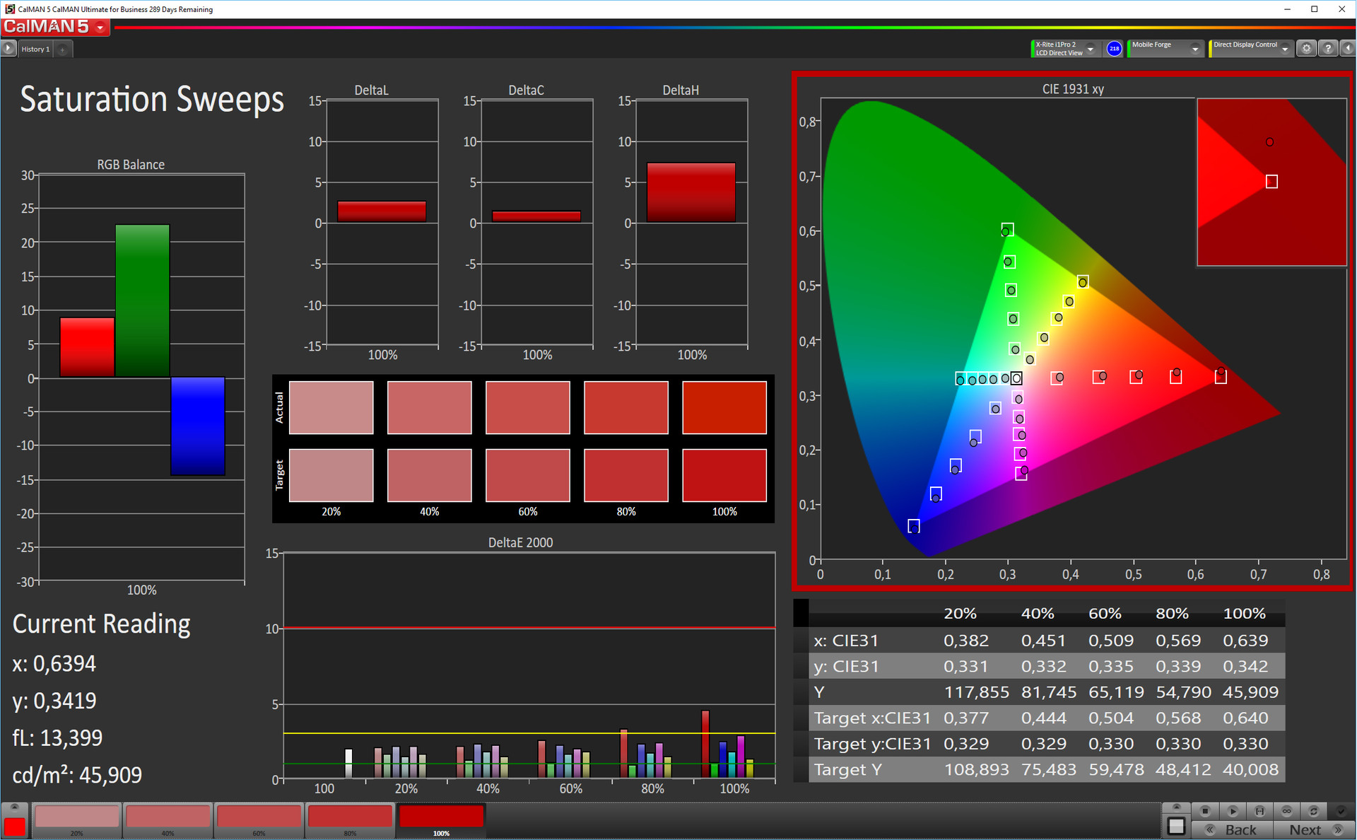The width and height of the screenshot is (1357, 840).
Task: Click the stop measurement button
Action: 1205,811
